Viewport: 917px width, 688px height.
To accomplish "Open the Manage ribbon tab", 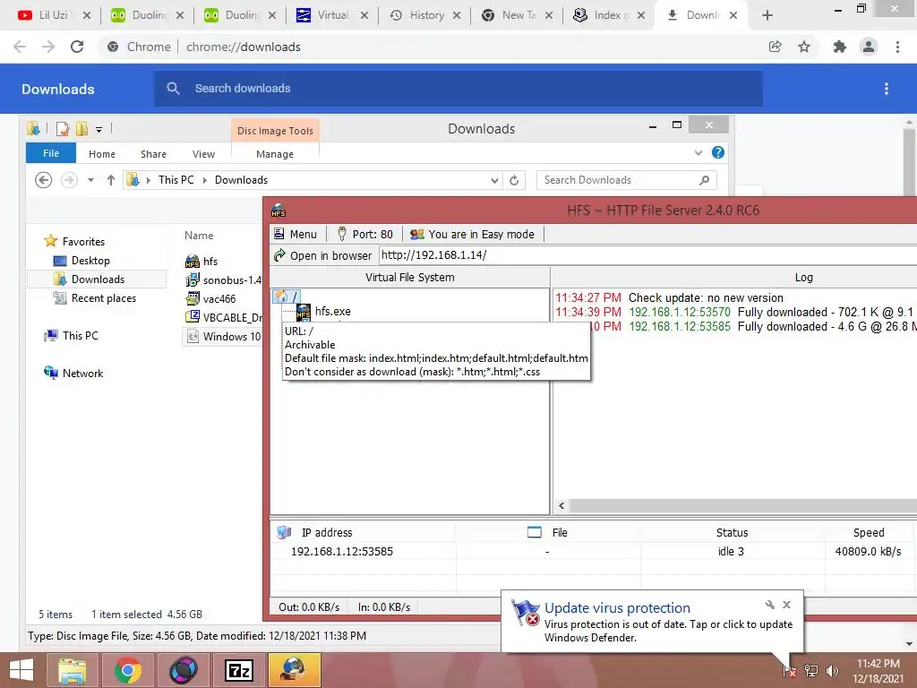I will coord(275,154).
